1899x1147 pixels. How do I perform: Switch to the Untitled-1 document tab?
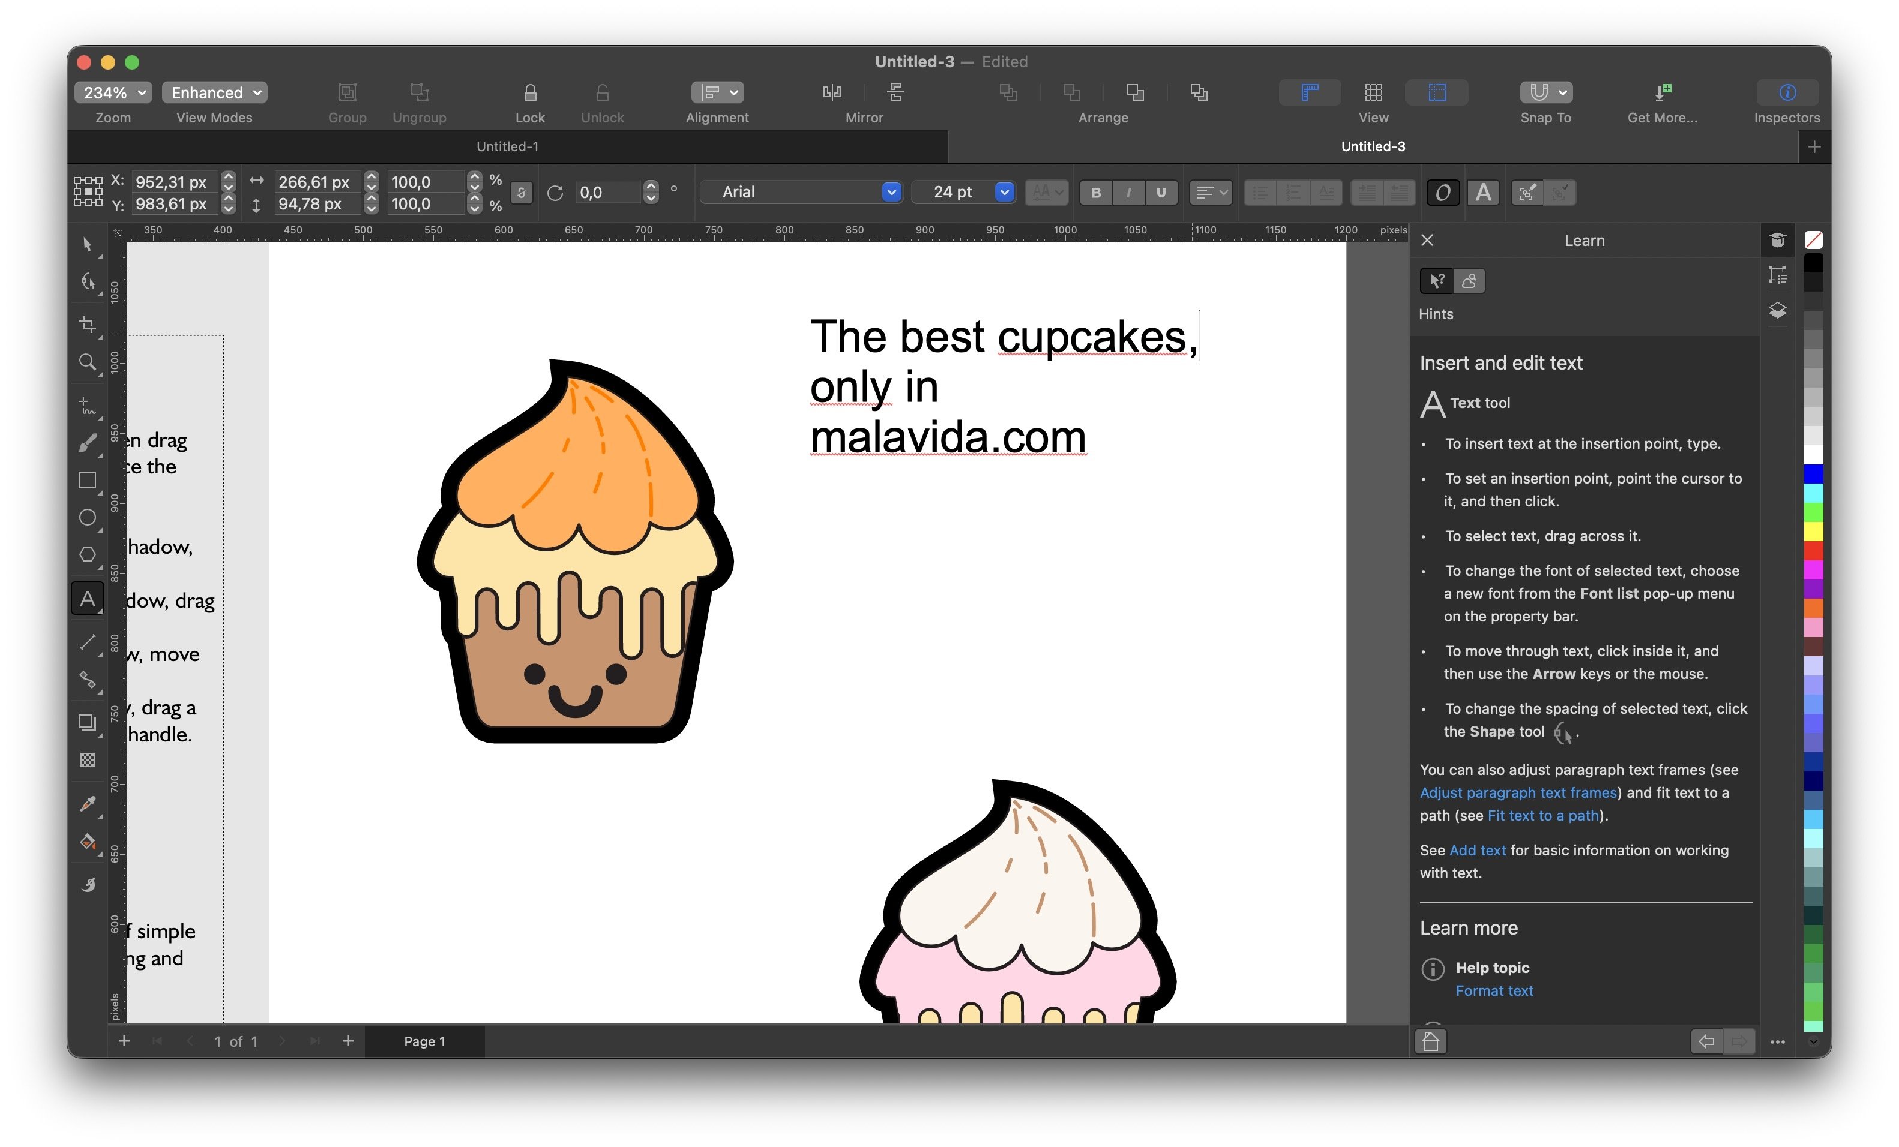(507, 146)
